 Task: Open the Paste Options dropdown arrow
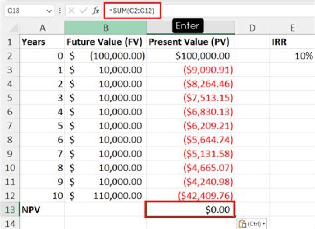(264, 224)
